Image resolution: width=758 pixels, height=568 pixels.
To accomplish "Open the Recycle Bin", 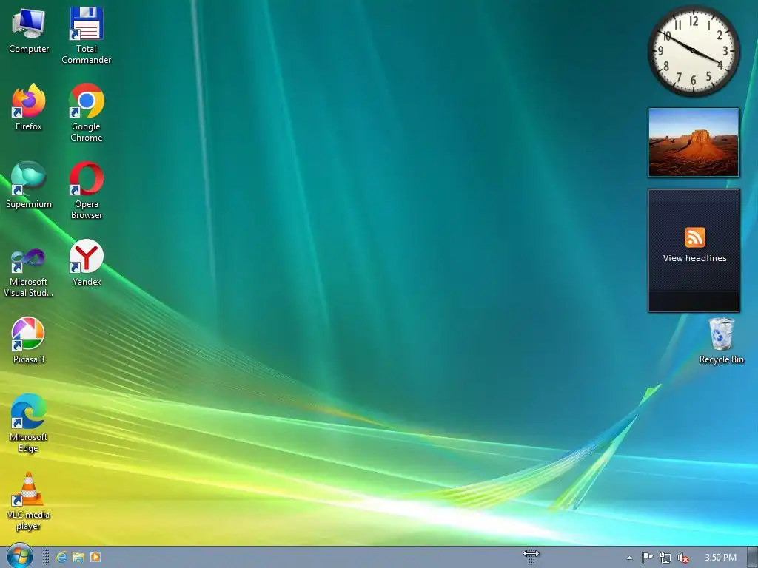I will click(721, 340).
